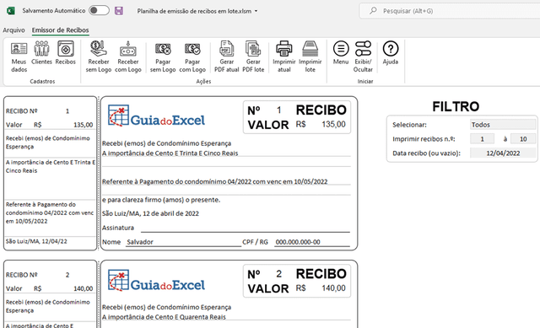Click the Data recibo field 12/04/2022

pyautogui.click(x=503, y=153)
